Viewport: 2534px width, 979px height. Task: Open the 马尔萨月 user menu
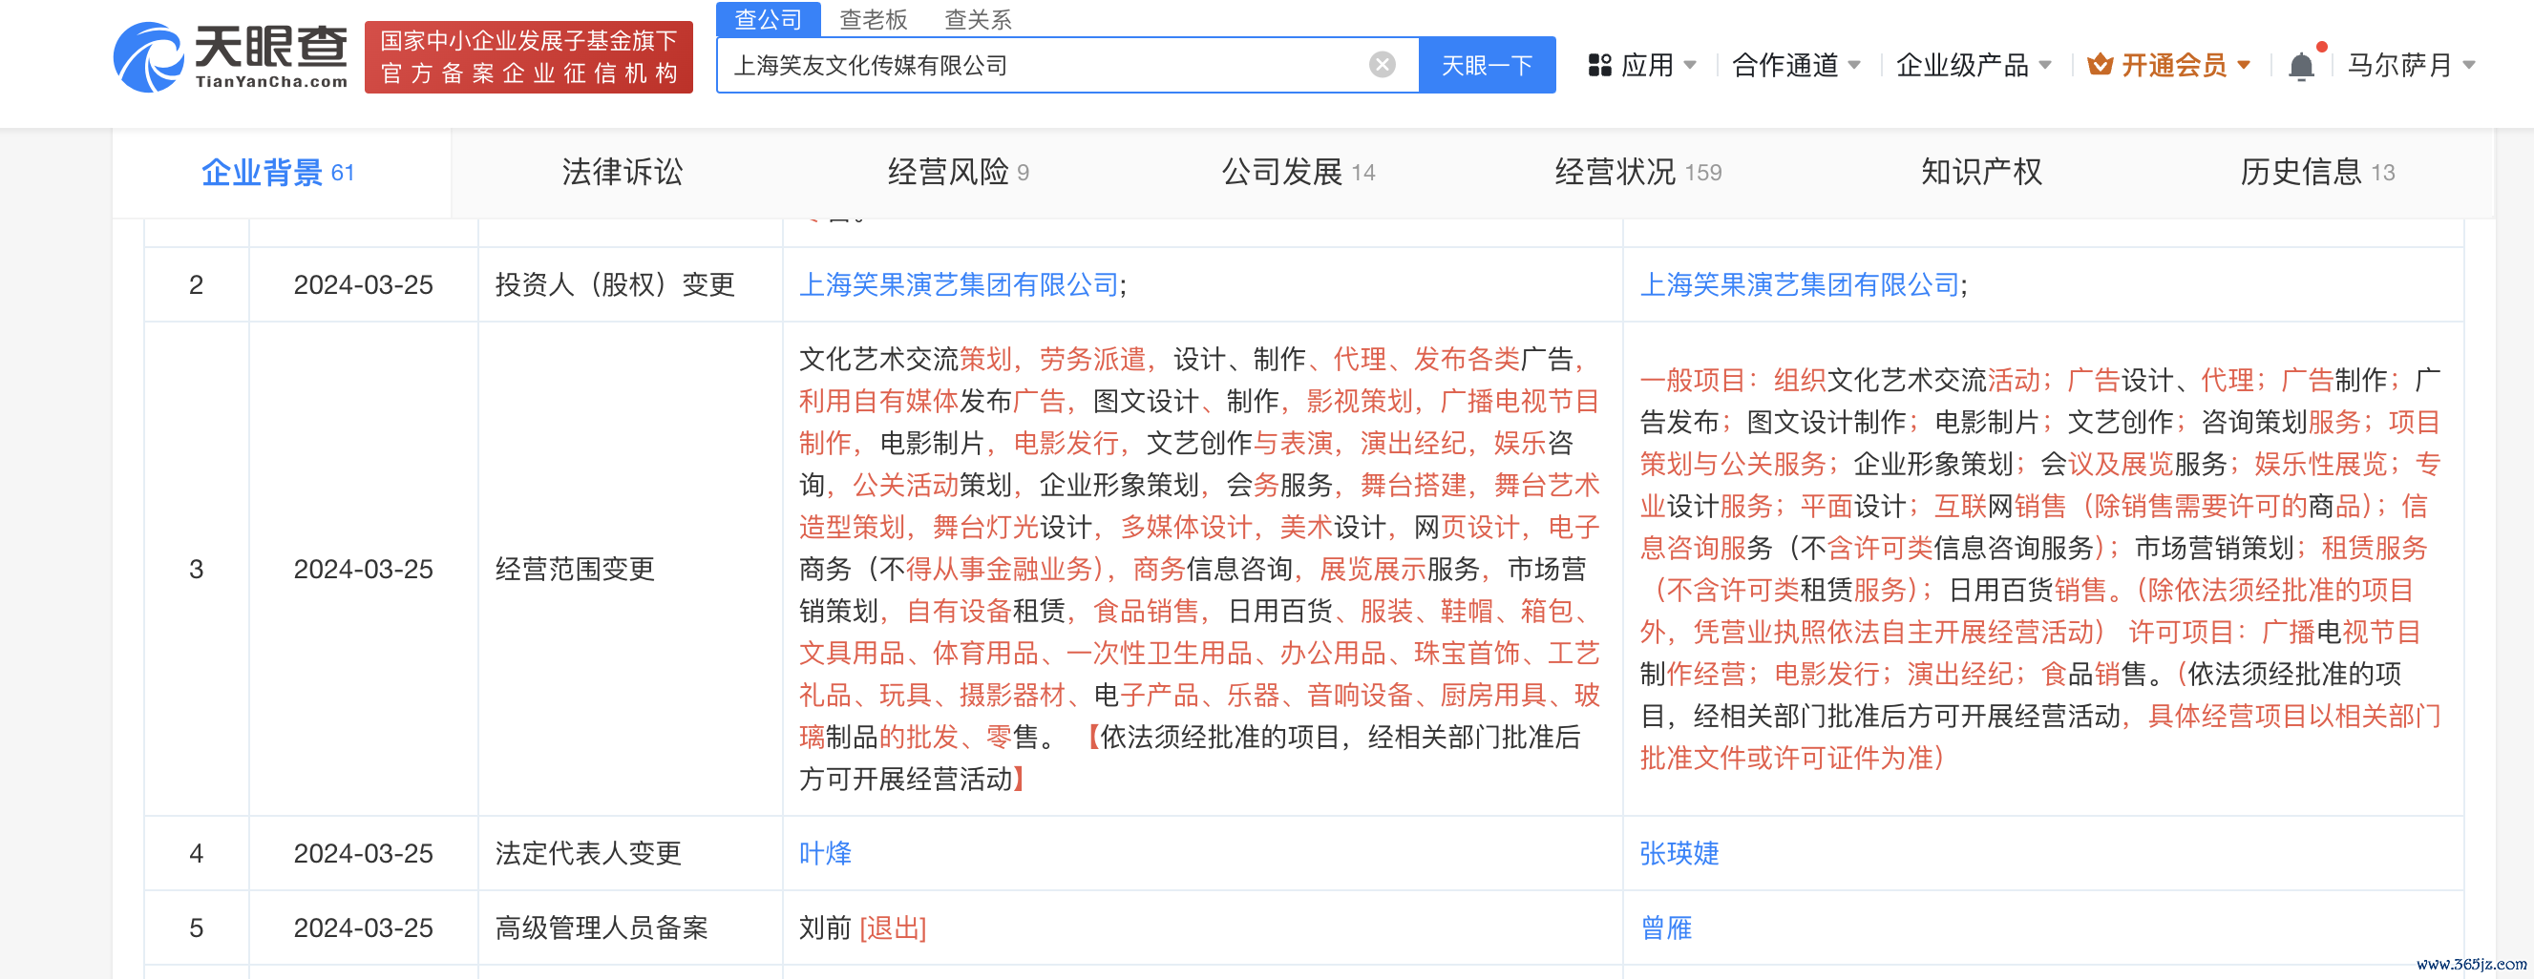point(2410,66)
